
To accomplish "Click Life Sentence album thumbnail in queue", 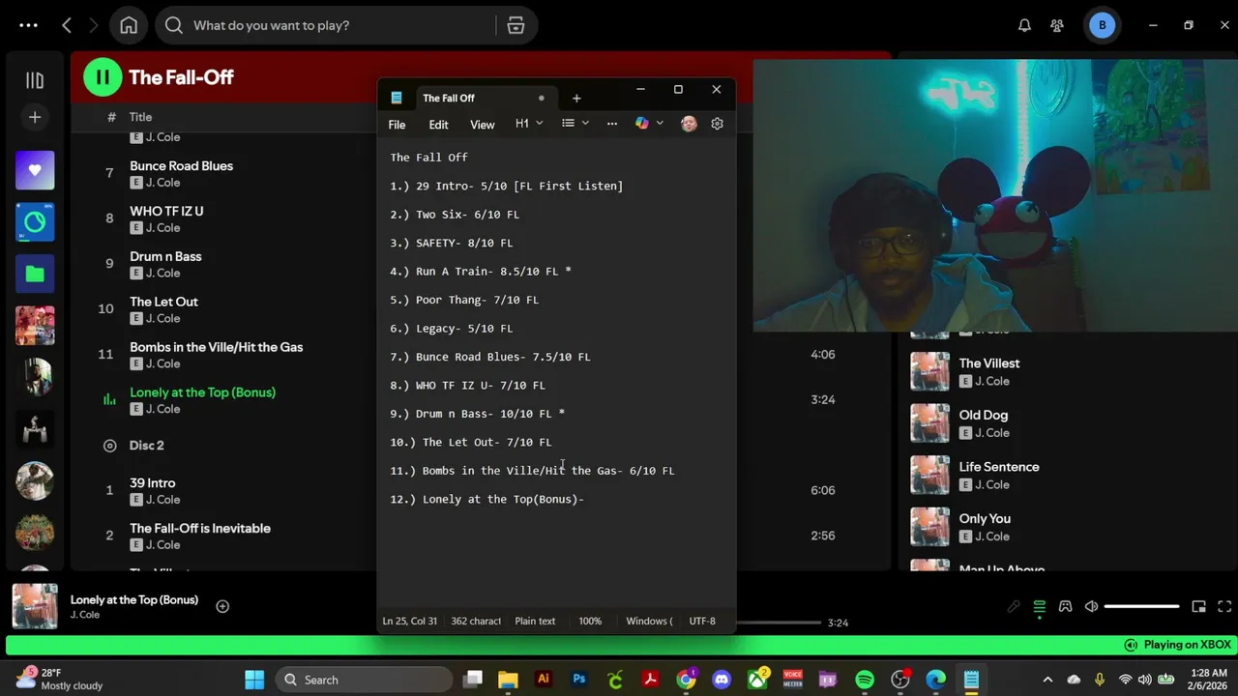I will coord(929,475).
